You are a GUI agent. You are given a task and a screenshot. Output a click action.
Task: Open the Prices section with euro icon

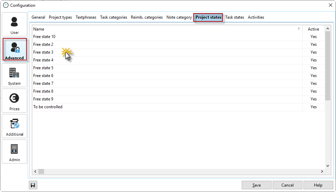pos(15,101)
